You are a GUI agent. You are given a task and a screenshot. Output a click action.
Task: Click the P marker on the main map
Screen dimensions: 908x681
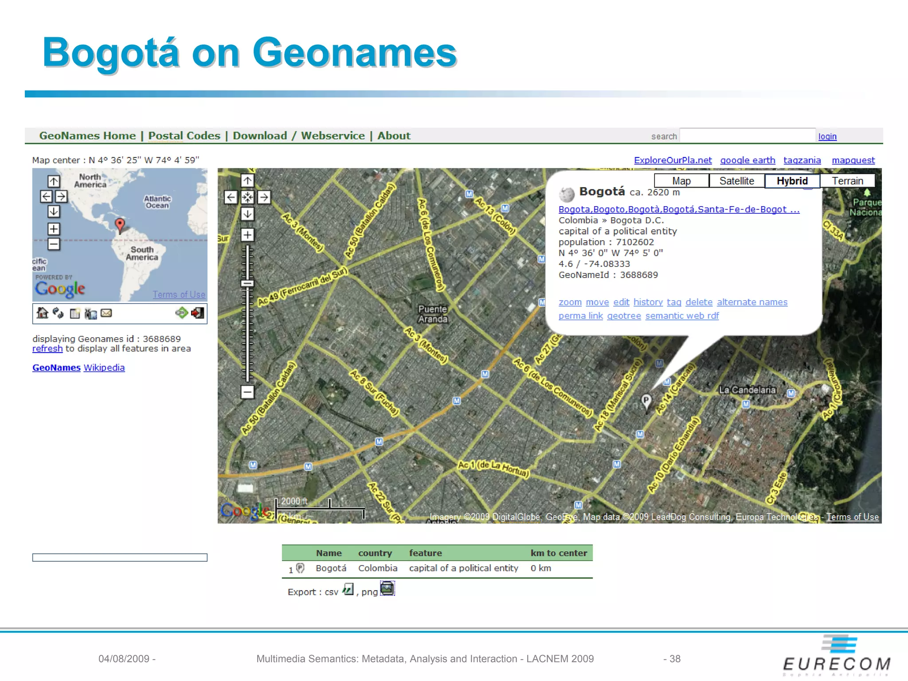(646, 401)
